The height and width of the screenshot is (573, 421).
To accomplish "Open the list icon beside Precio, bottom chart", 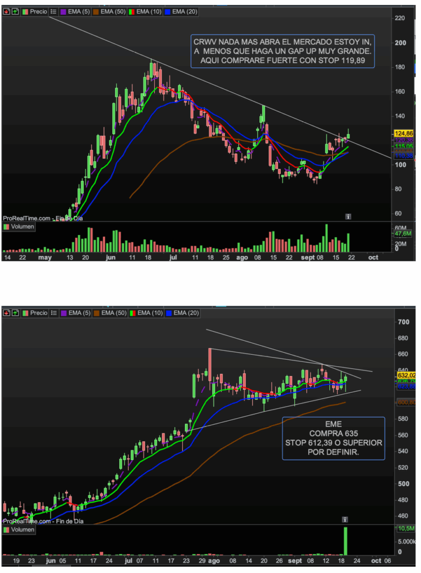I will click(x=53, y=313).
